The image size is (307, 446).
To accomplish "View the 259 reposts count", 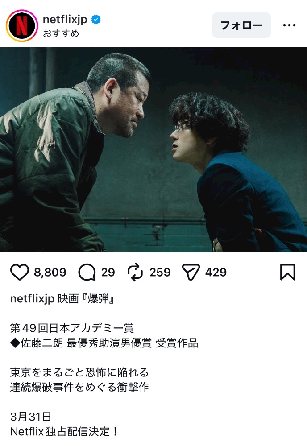I will tap(160, 272).
